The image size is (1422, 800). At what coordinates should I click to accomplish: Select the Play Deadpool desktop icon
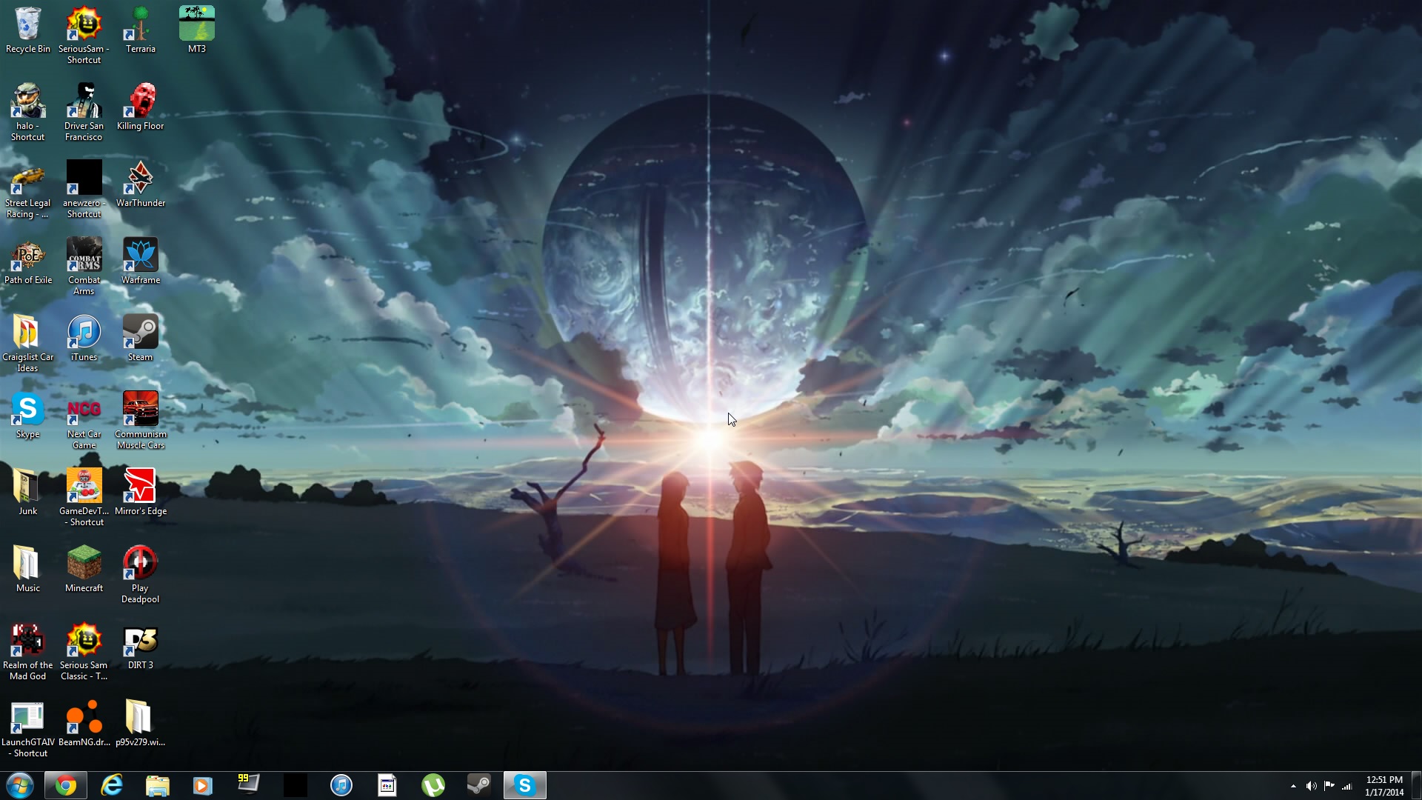[x=141, y=575]
